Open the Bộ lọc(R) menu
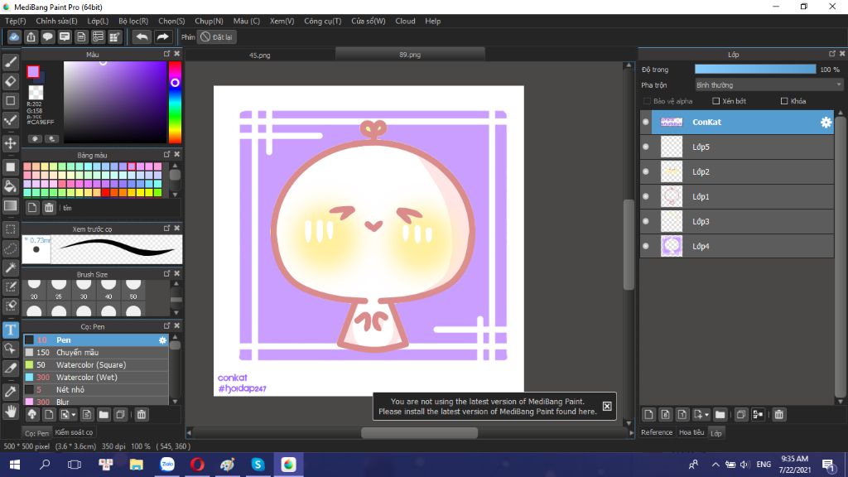848x477 pixels. click(x=133, y=21)
